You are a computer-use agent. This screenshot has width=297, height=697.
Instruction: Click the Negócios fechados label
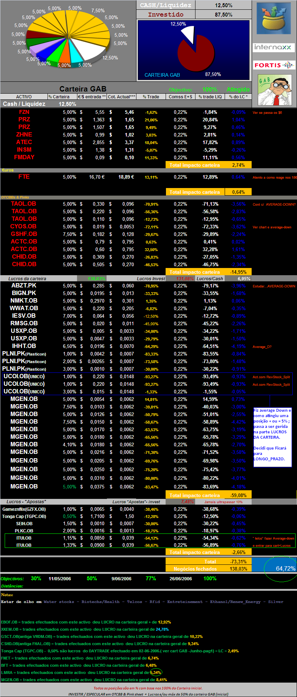195,569
